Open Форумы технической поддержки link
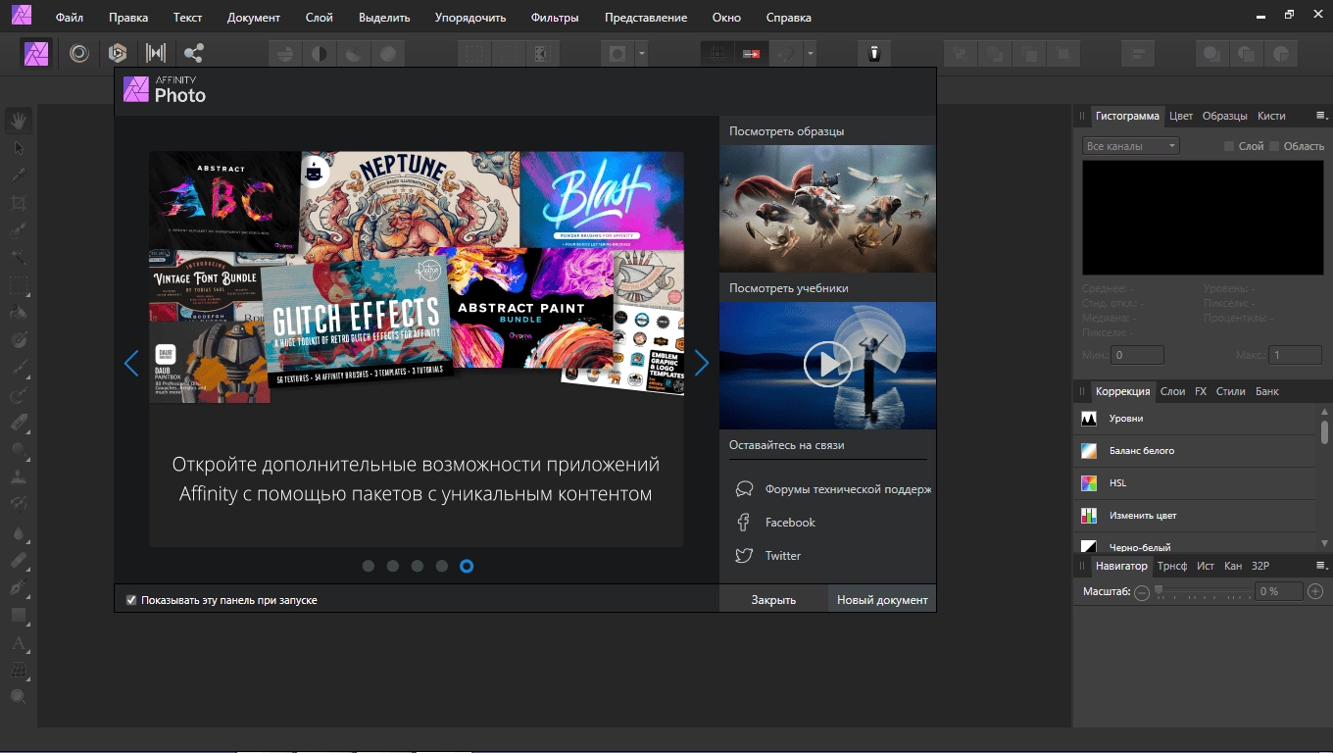Viewport: 1333px width, 753px height. point(832,489)
